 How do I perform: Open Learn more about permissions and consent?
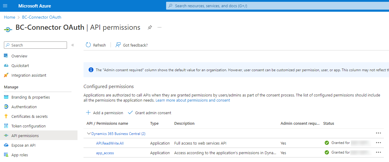point(193,100)
